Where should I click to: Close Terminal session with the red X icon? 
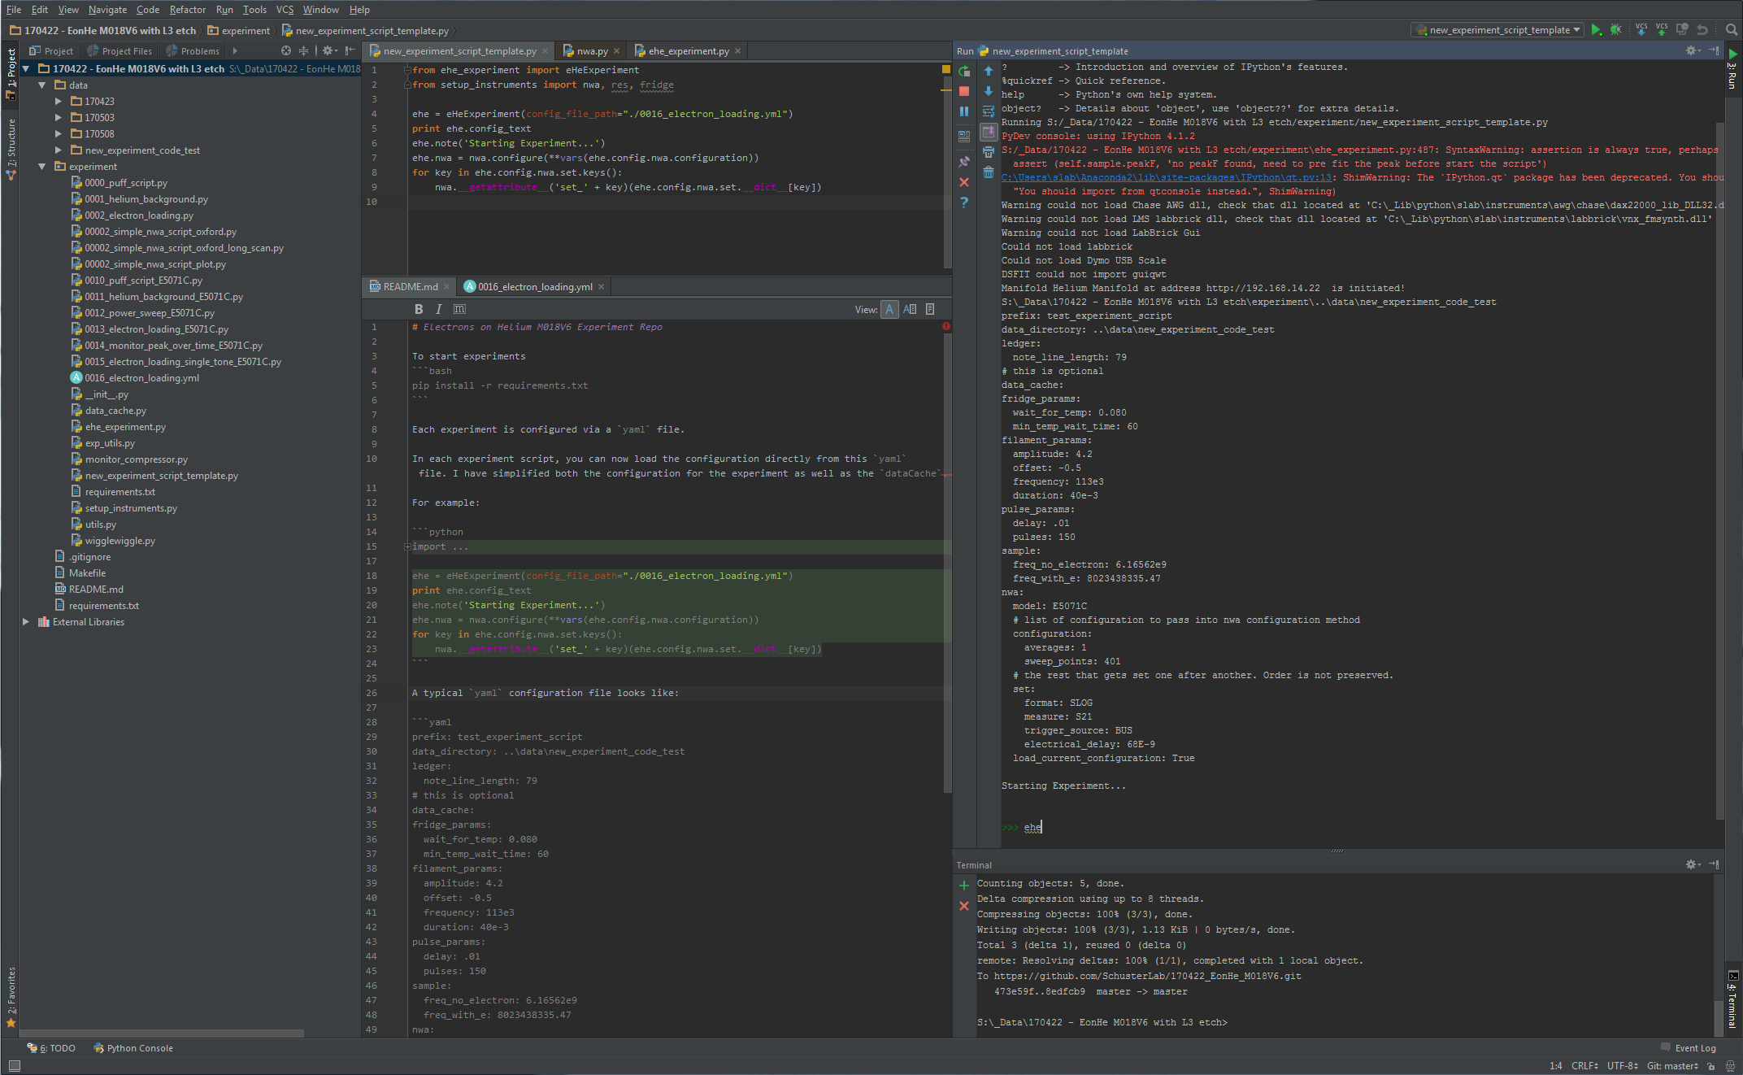click(964, 906)
